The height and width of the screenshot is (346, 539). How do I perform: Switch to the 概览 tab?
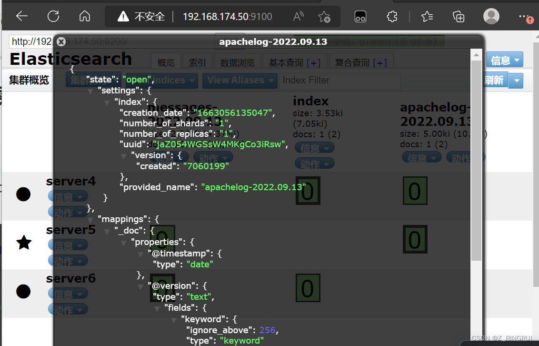(x=166, y=62)
